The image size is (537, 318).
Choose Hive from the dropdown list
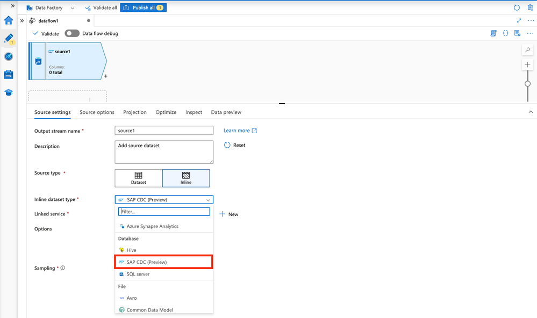click(164, 250)
